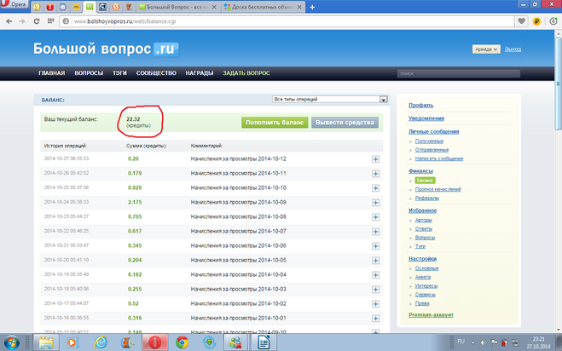562x351 pixels.
Task: Open the Speed Dial grid icon
Action: point(50,21)
